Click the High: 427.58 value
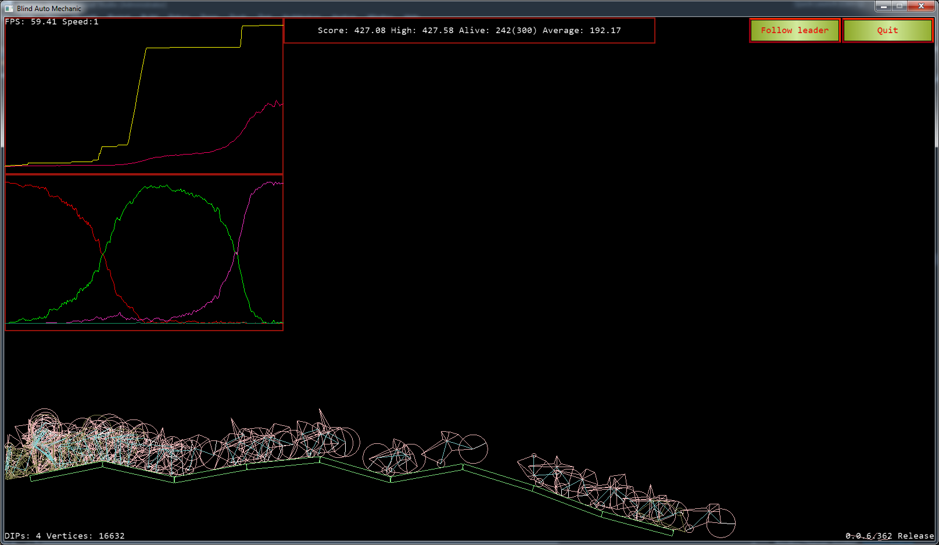939x545 pixels. [422, 30]
